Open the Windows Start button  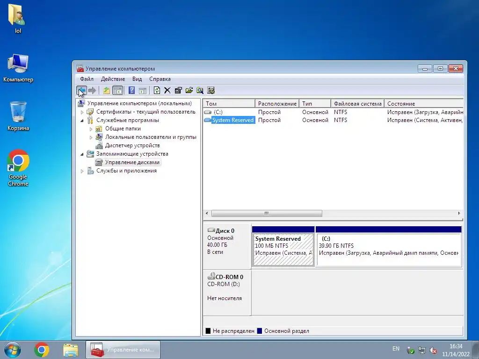click(13, 350)
